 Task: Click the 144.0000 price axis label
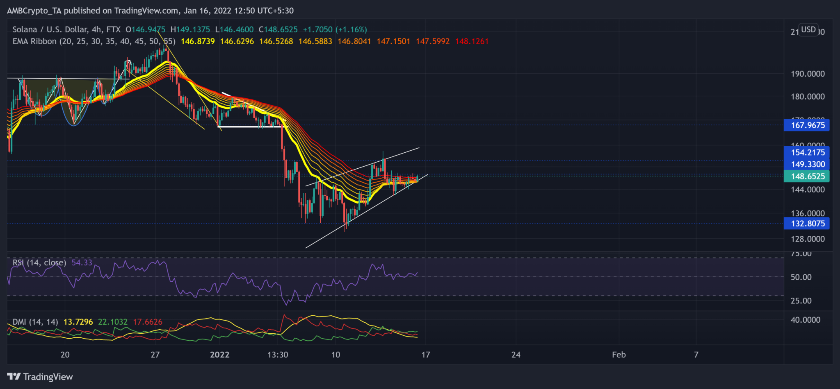click(x=808, y=190)
